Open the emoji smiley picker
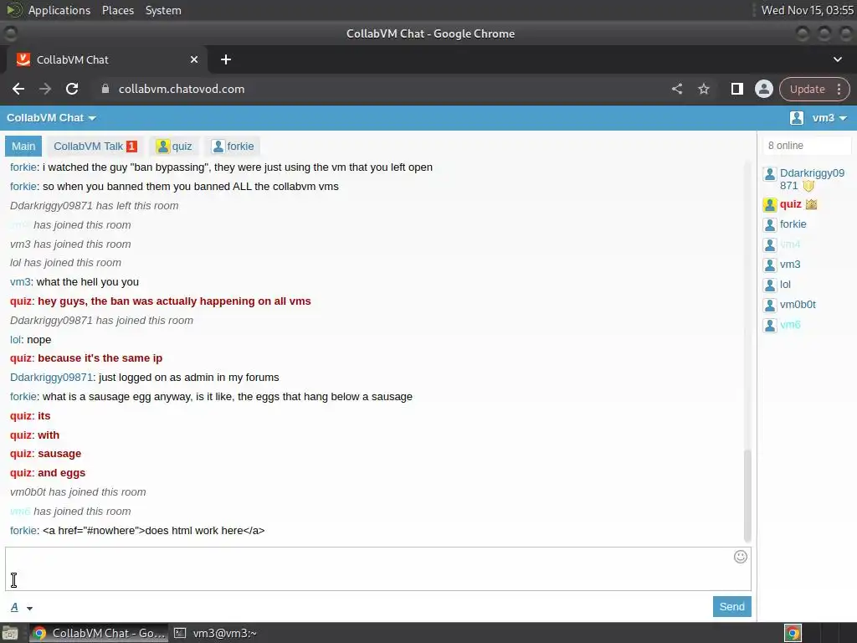 tap(740, 557)
